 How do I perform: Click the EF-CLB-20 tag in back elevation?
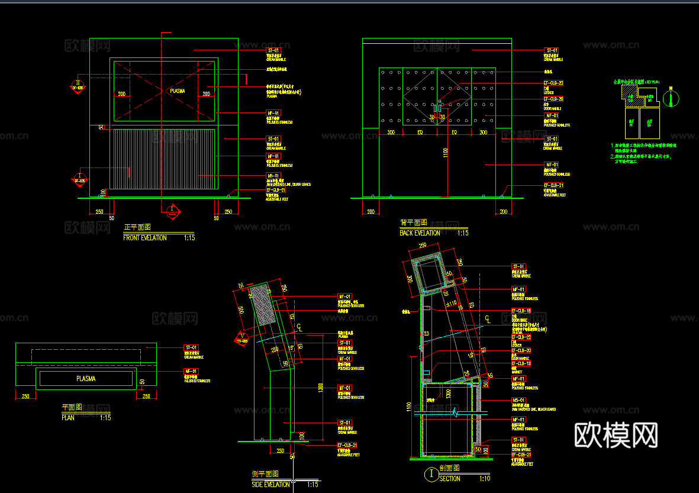[x=553, y=99]
